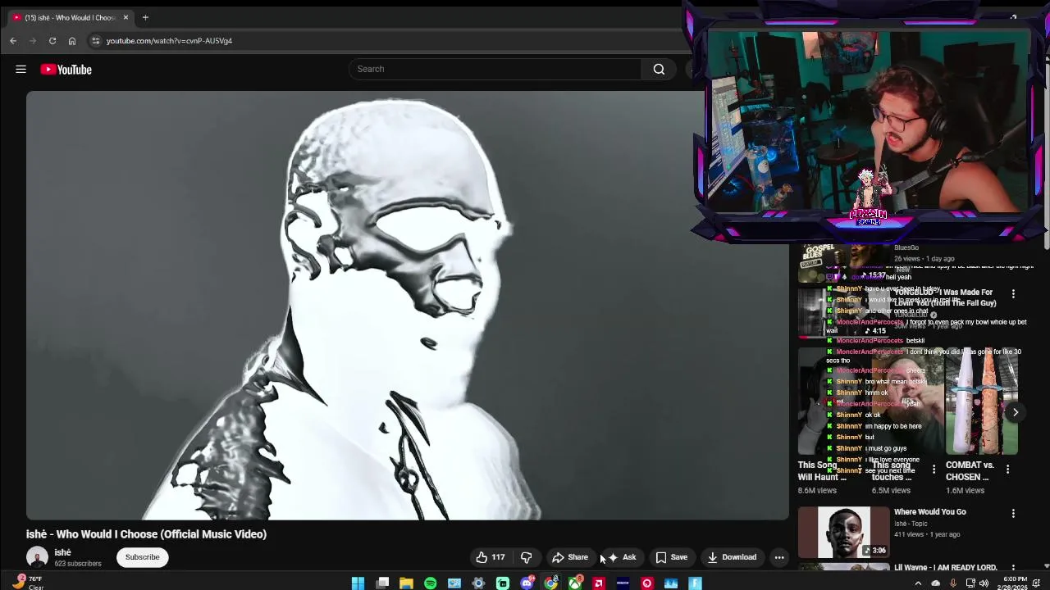1050x590 pixels.
Task: Open the YUNGBLUD I Was Made For video
Action: pos(943,297)
